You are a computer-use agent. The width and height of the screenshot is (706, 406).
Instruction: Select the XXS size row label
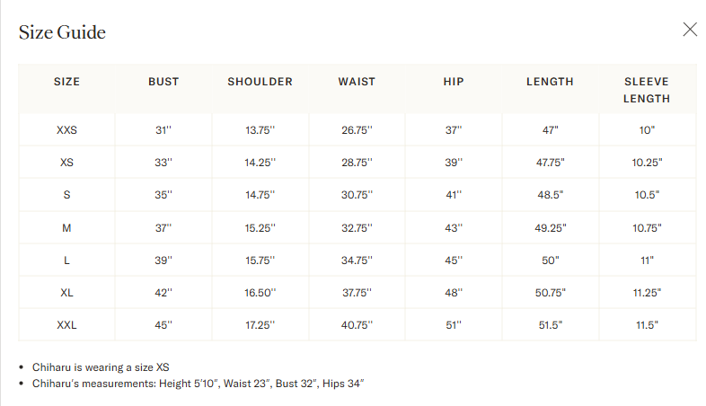coord(66,130)
